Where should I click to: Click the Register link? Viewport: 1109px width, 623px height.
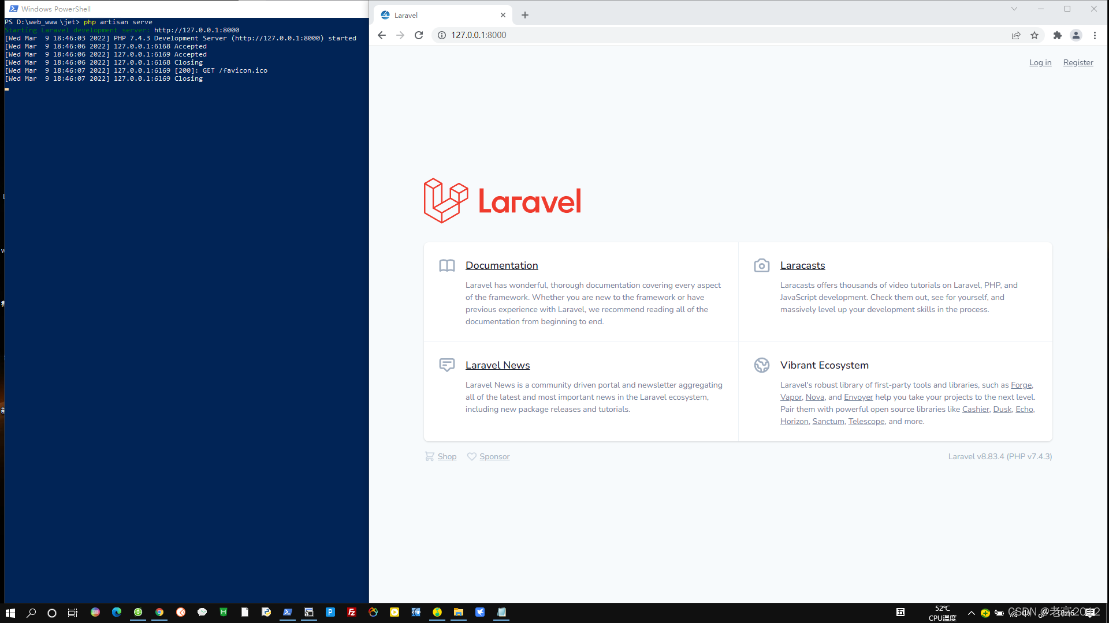[1078, 62]
